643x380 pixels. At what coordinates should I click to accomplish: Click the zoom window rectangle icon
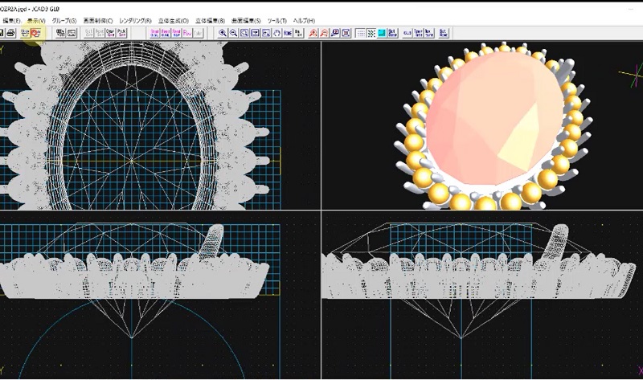[244, 33]
